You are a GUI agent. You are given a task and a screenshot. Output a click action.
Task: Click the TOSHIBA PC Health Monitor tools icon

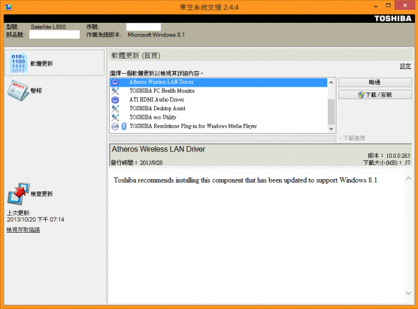coord(115,91)
